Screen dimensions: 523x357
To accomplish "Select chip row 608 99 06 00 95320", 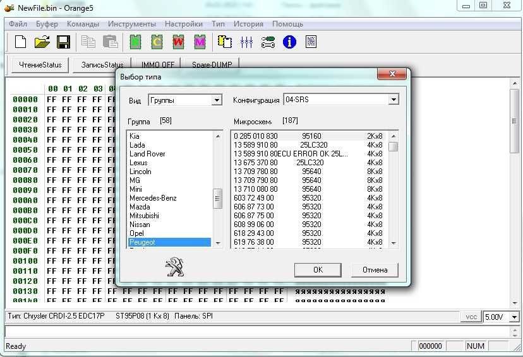I will pos(308,224).
